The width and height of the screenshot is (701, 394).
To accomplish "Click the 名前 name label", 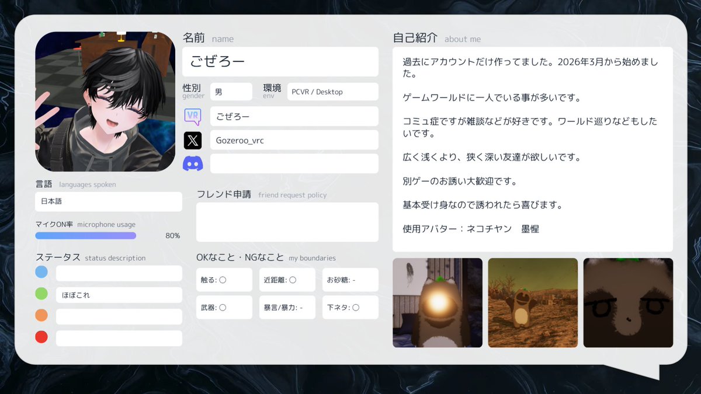I will tap(208, 38).
